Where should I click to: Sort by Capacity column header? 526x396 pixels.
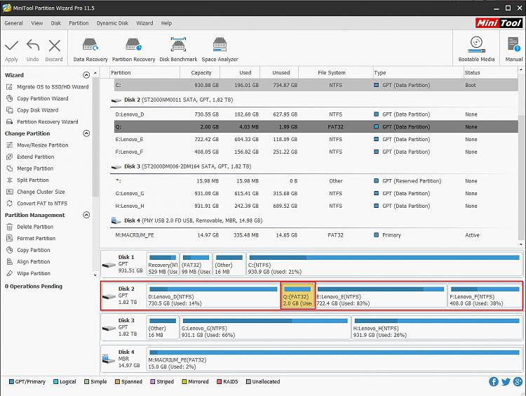point(200,72)
